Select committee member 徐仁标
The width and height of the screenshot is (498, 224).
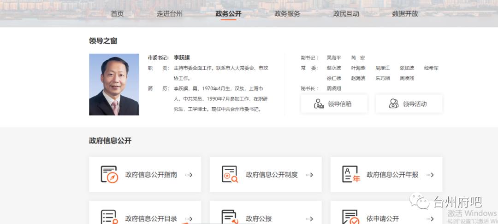coord(334,78)
